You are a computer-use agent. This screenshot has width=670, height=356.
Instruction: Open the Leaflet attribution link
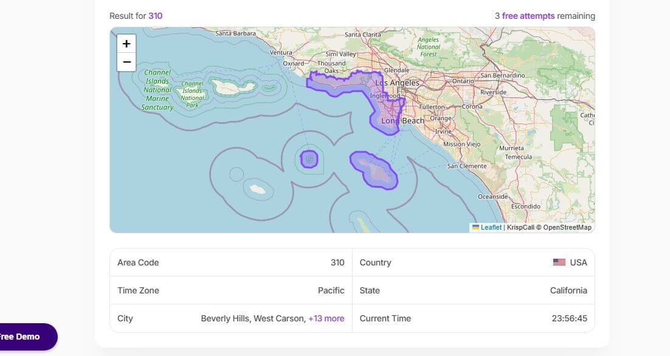coord(491,227)
